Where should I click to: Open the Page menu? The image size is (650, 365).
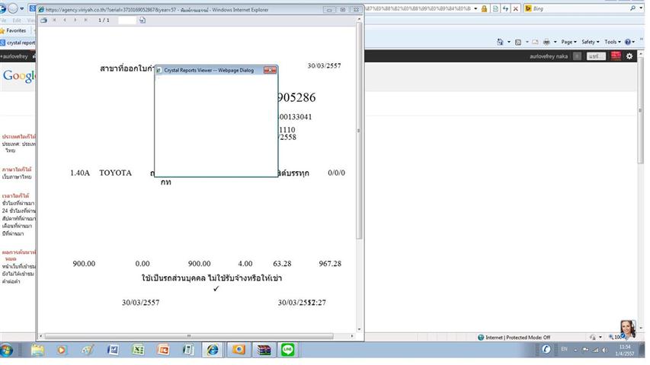pyautogui.click(x=568, y=42)
